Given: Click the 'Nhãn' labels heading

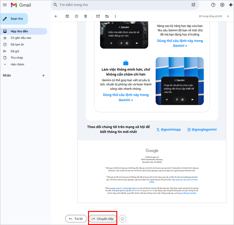Looking at the screenshot, I should [x=7, y=75].
